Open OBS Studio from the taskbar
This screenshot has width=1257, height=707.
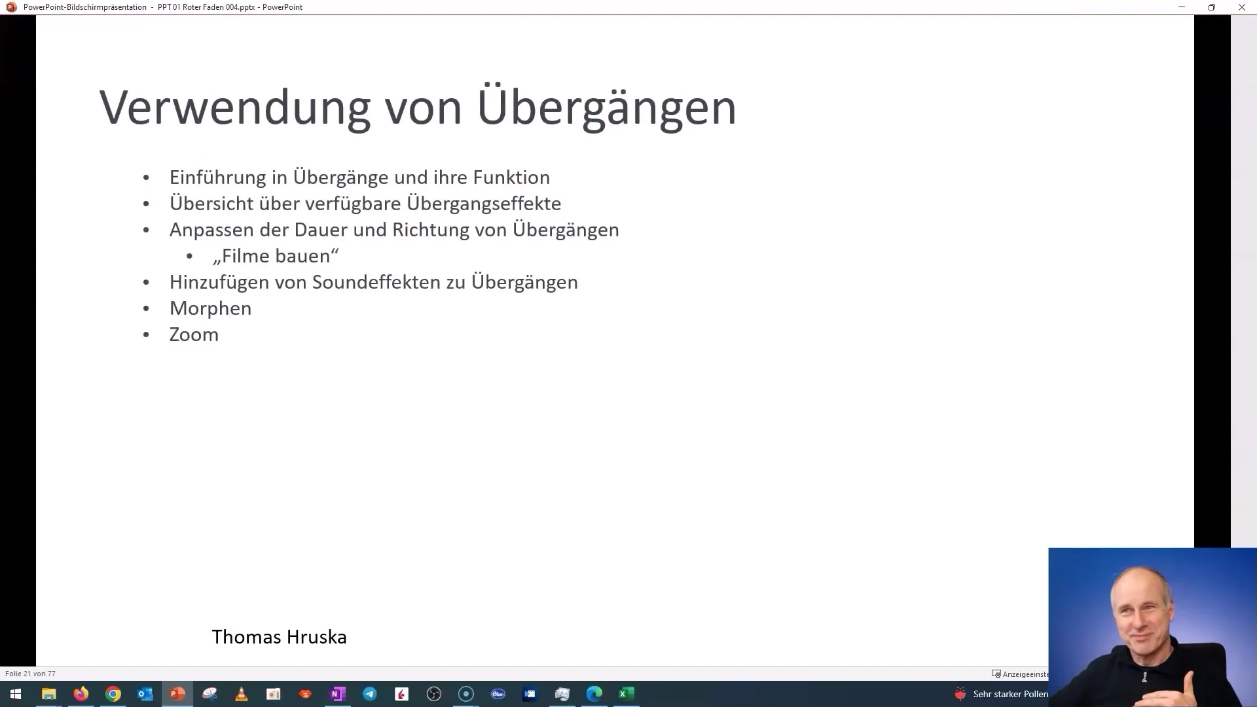pyautogui.click(x=433, y=694)
